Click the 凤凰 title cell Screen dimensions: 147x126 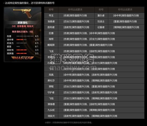51,75
